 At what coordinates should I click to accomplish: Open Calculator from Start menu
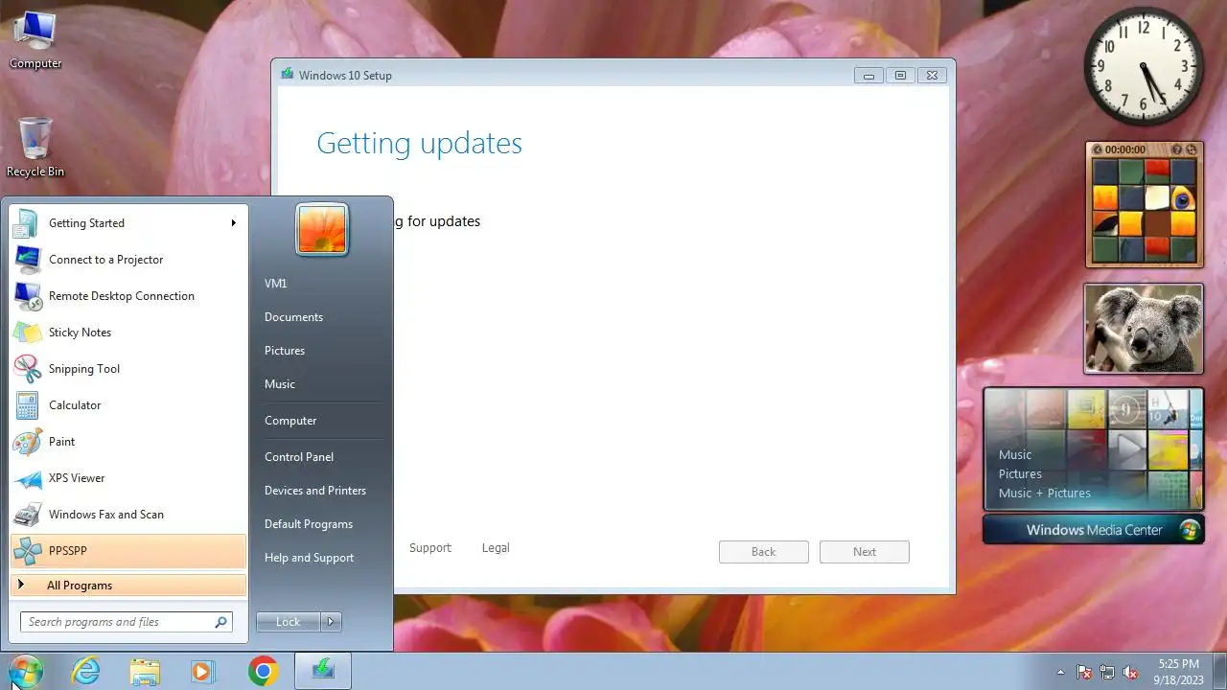pyautogui.click(x=127, y=405)
